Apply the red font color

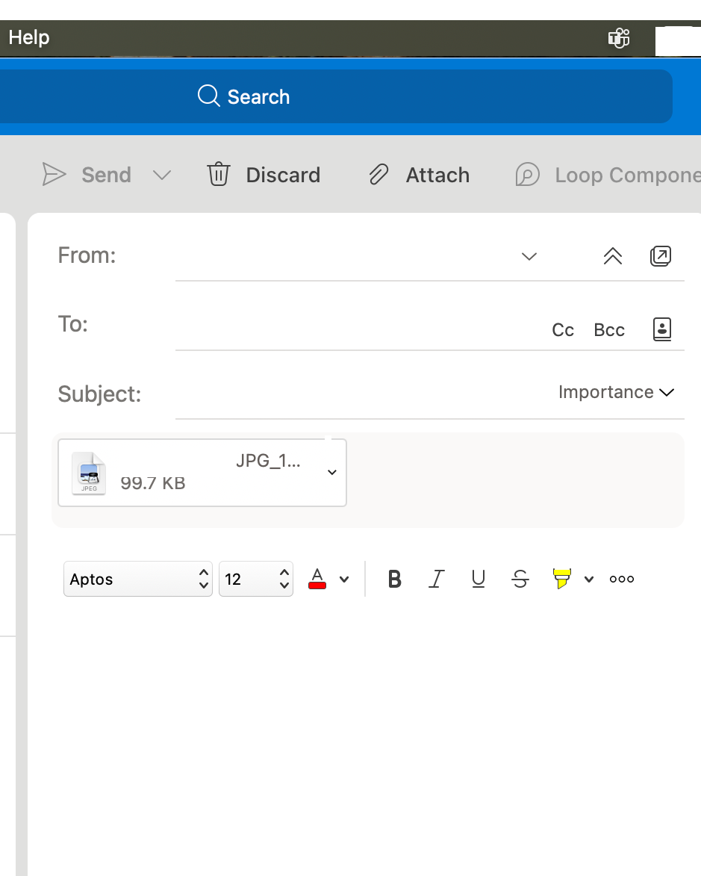tap(317, 579)
